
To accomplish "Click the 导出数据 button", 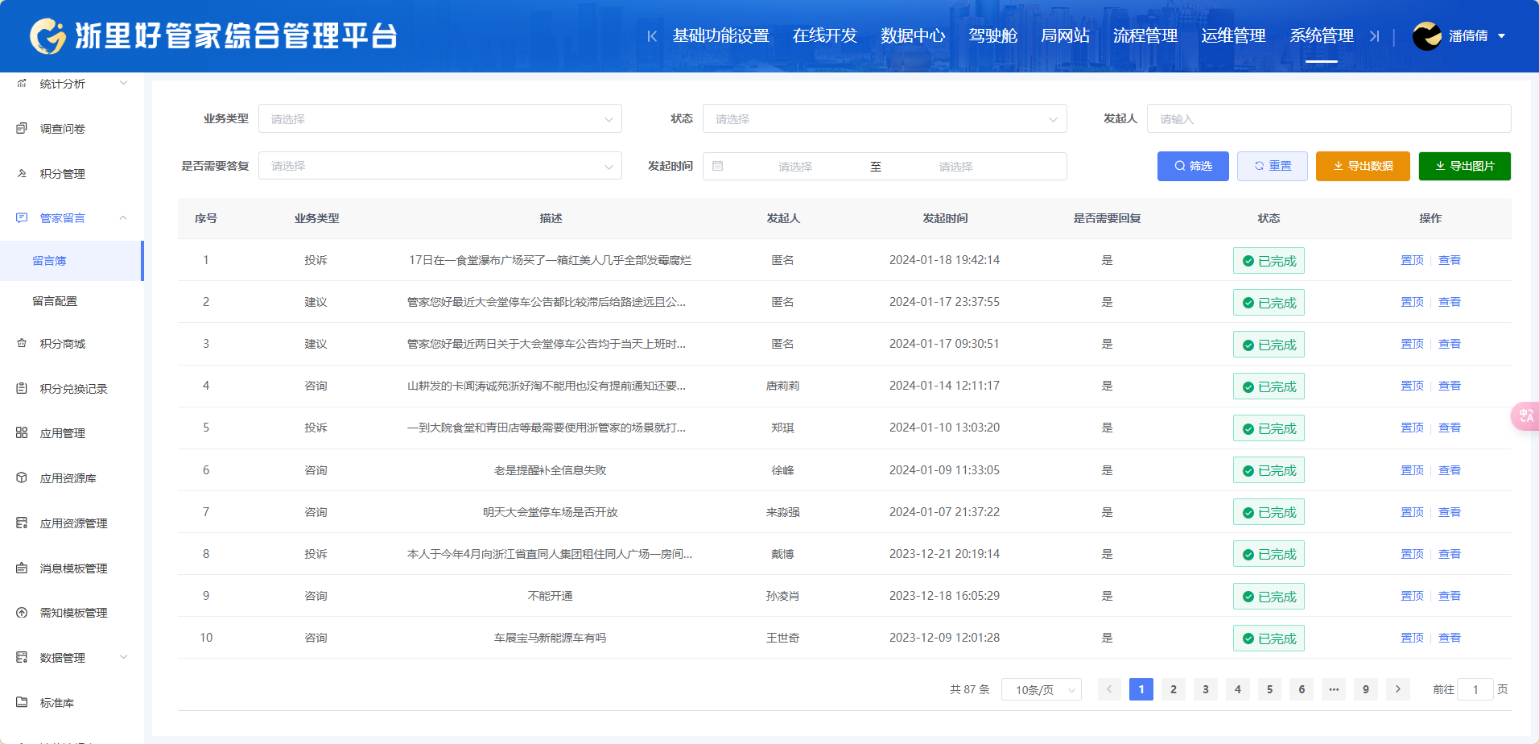I will coord(1363,166).
